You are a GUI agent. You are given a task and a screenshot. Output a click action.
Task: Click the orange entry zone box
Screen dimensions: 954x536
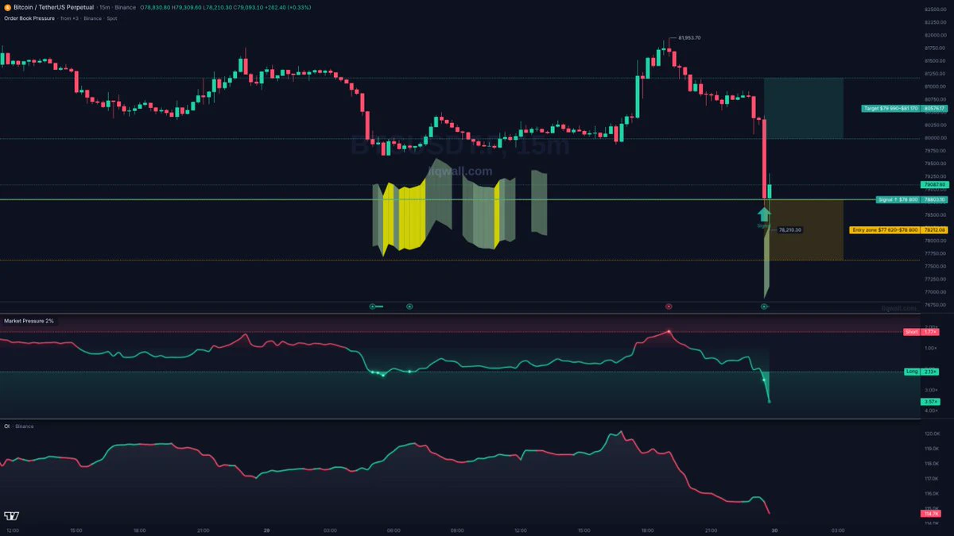tap(804, 230)
